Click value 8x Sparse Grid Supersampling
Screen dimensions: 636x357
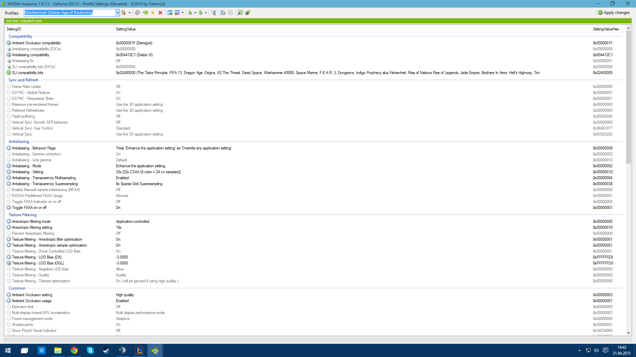139,184
